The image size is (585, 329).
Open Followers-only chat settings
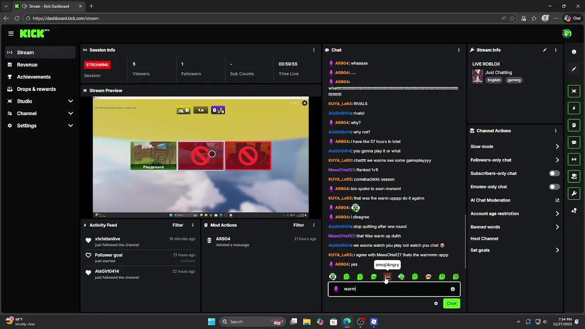point(515,160)
